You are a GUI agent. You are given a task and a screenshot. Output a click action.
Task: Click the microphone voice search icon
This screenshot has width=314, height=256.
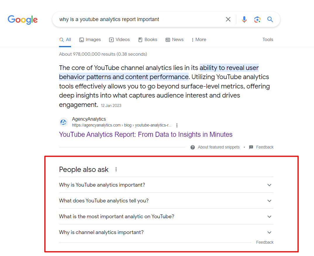(244, 19)
